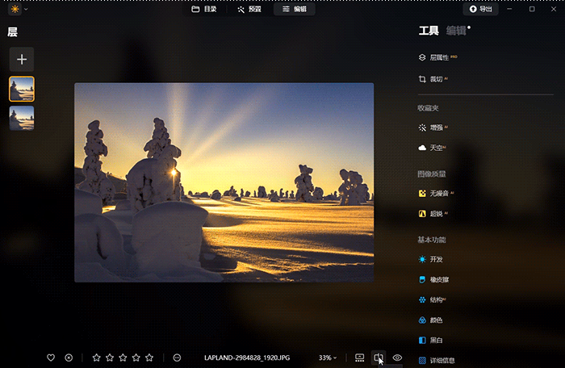Open the color label circle menu

(x=177, y=358)
